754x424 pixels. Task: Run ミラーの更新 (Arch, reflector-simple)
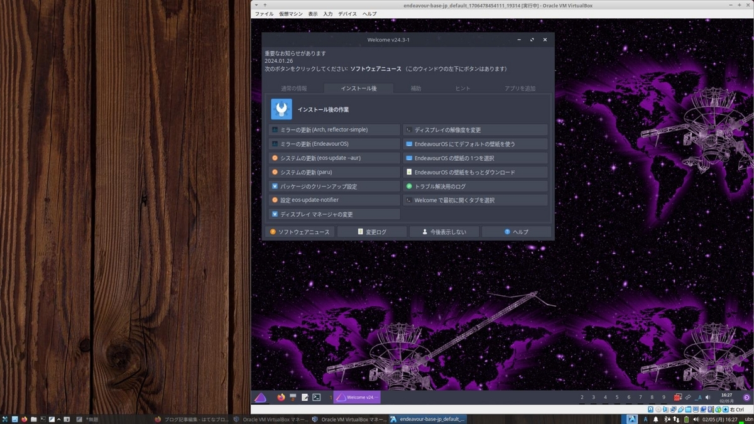coord(334,129)
